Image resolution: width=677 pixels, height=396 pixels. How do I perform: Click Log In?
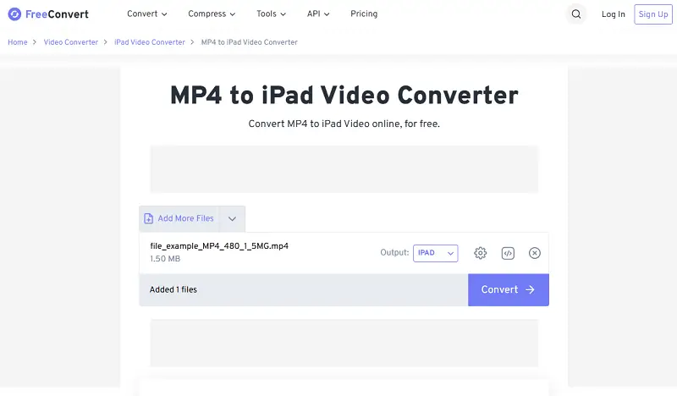(x=613, y=14)
